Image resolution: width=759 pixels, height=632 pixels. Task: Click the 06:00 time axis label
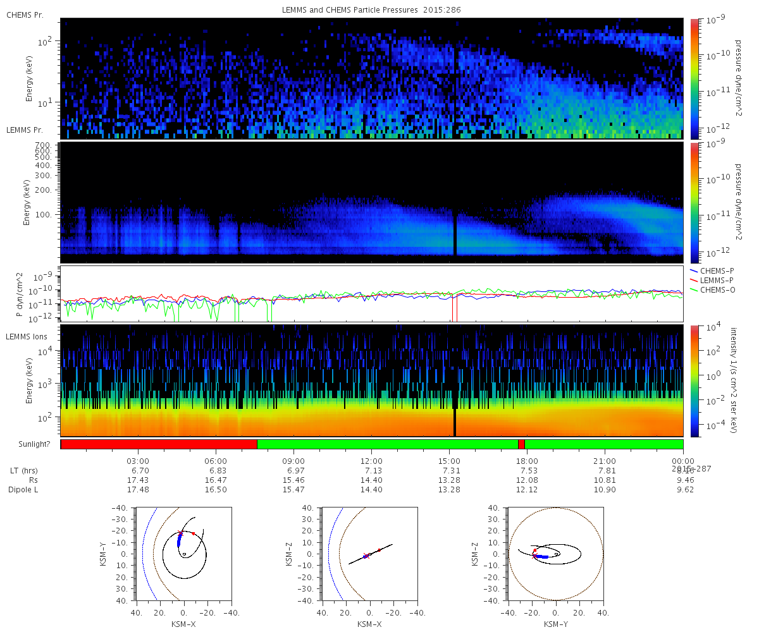[216, 461]
